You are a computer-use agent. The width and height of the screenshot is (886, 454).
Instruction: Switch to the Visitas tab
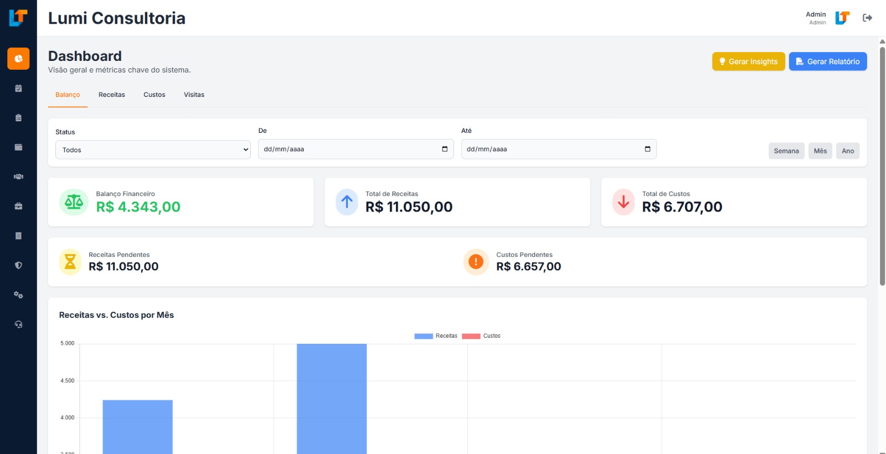(x=194, y=95)
